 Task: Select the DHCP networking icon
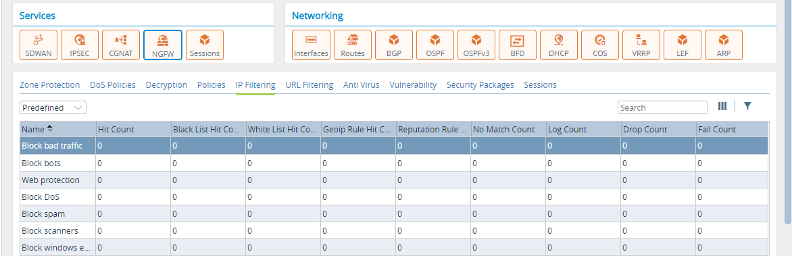click(559, 45)
